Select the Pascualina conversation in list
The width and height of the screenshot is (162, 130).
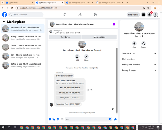click(23, 29)
